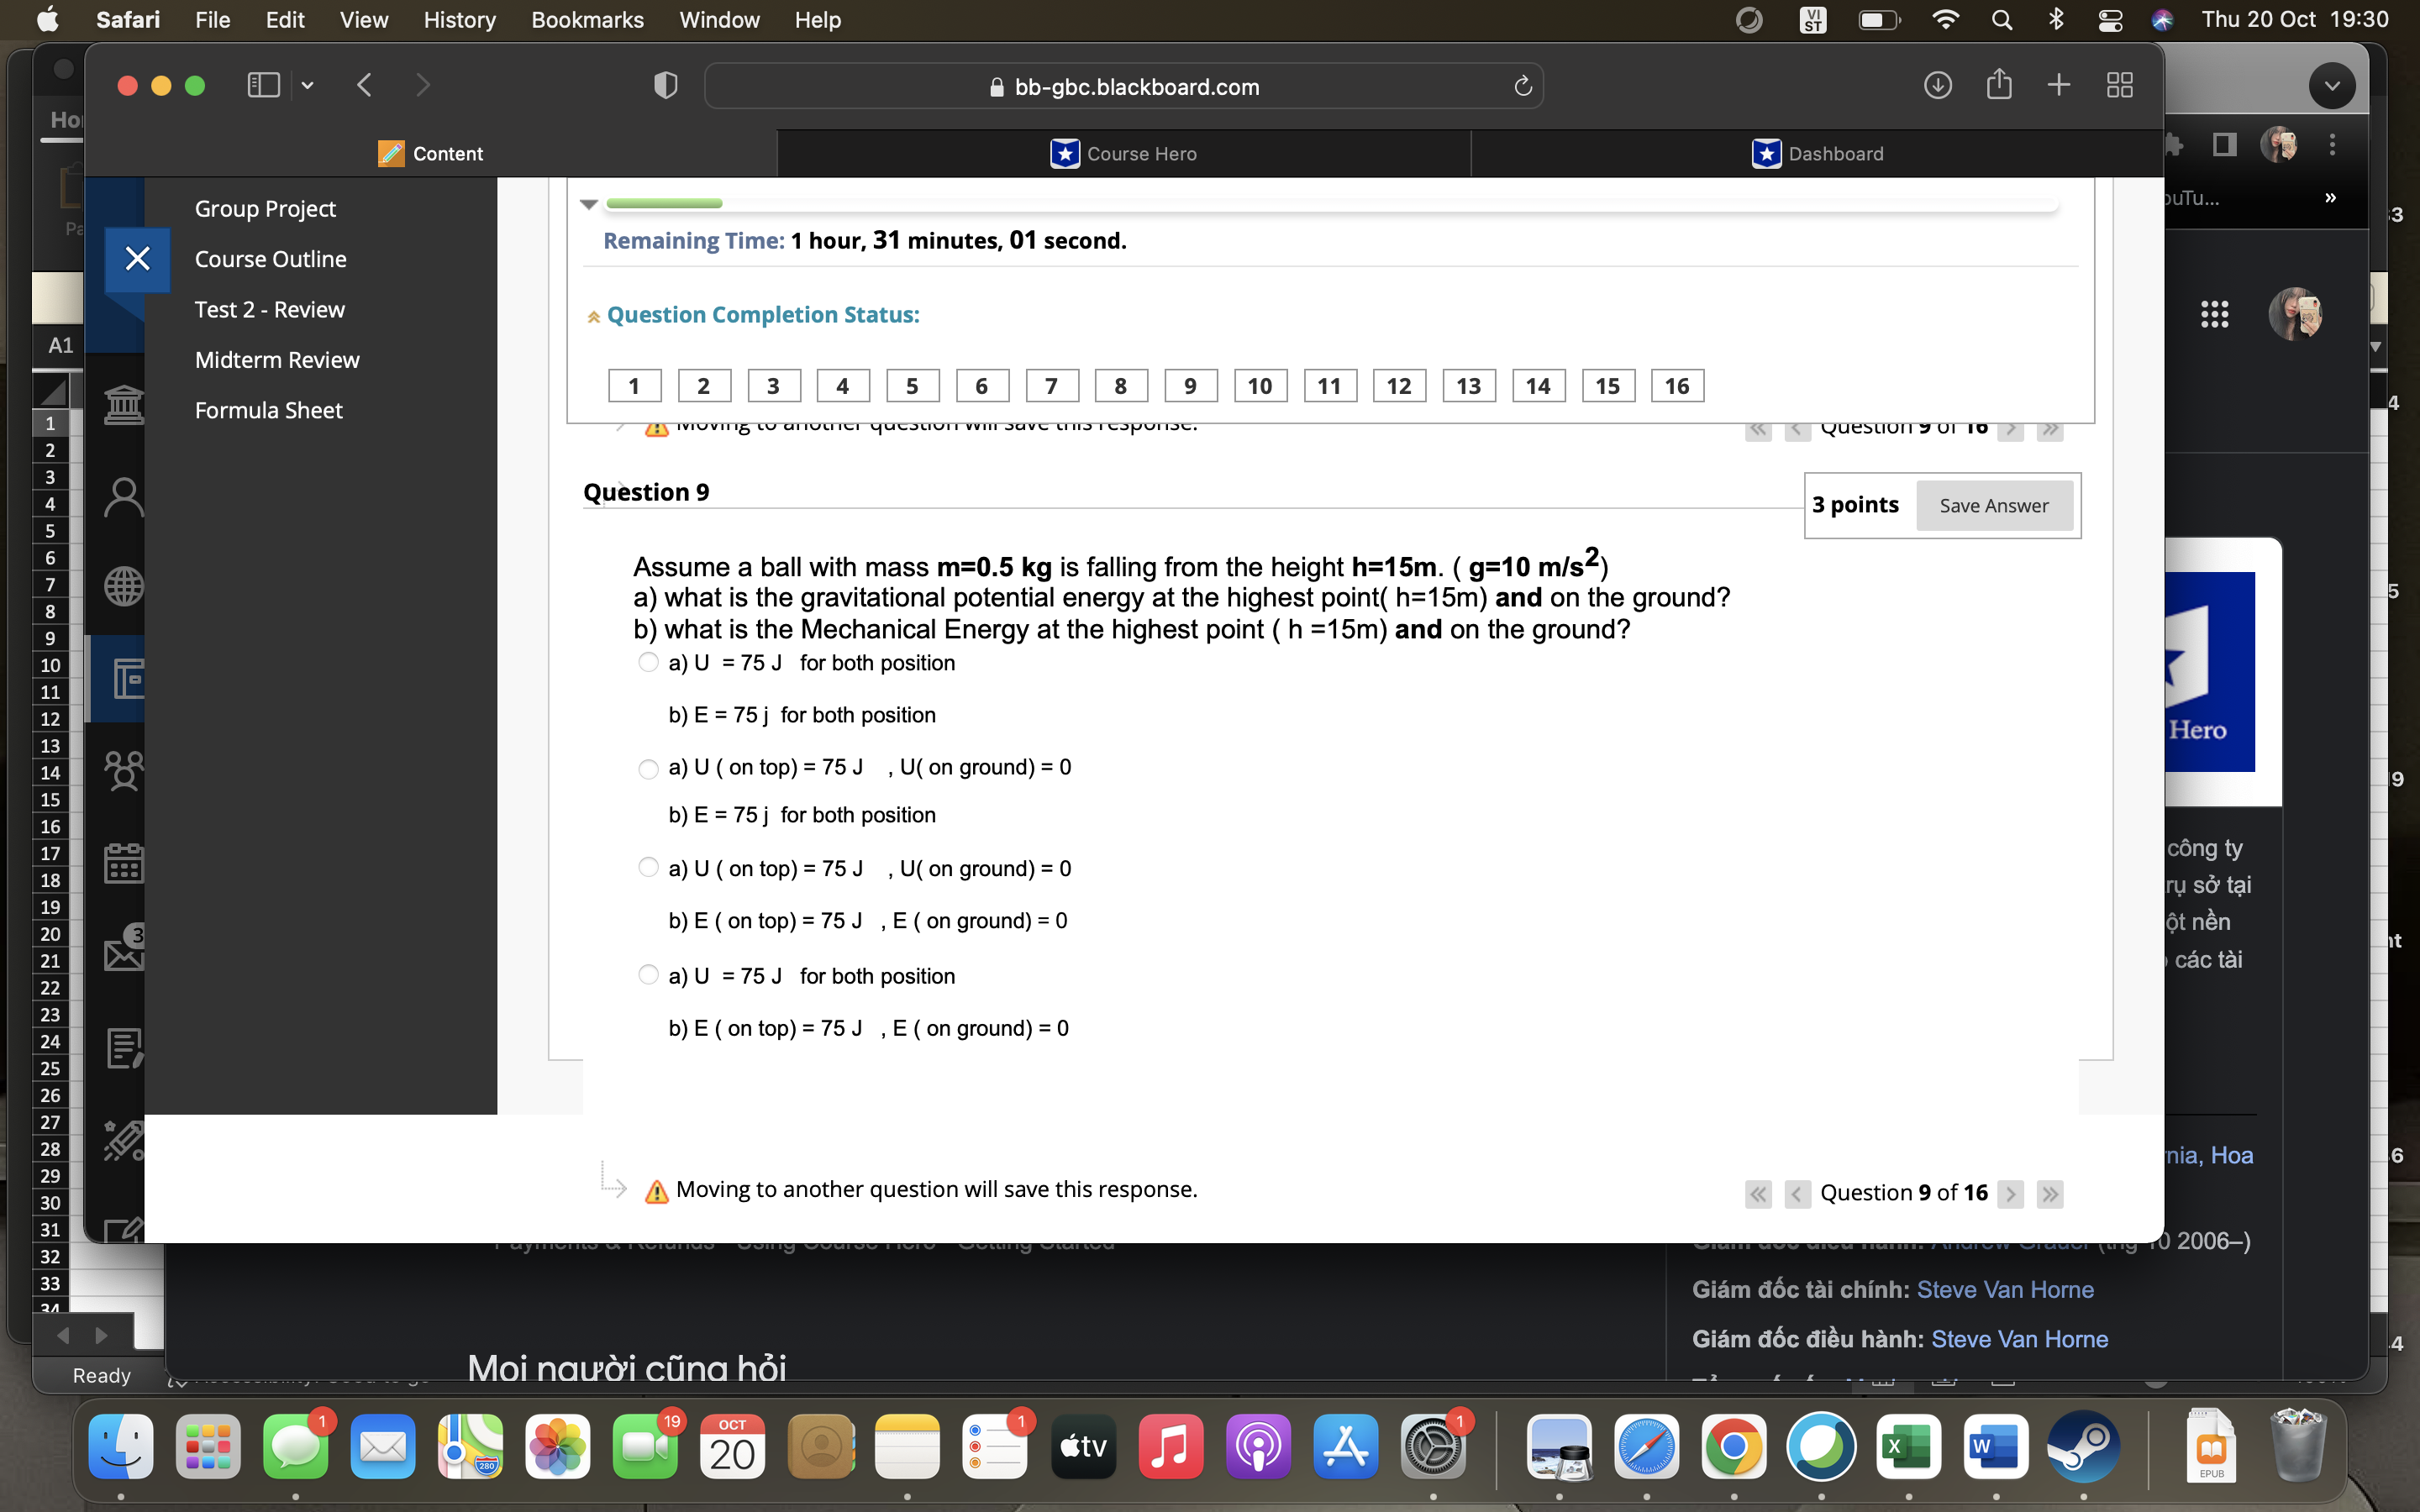
Task: Open Microsoft Excel from the Dock
Action: click(x=1910, y=1447)
